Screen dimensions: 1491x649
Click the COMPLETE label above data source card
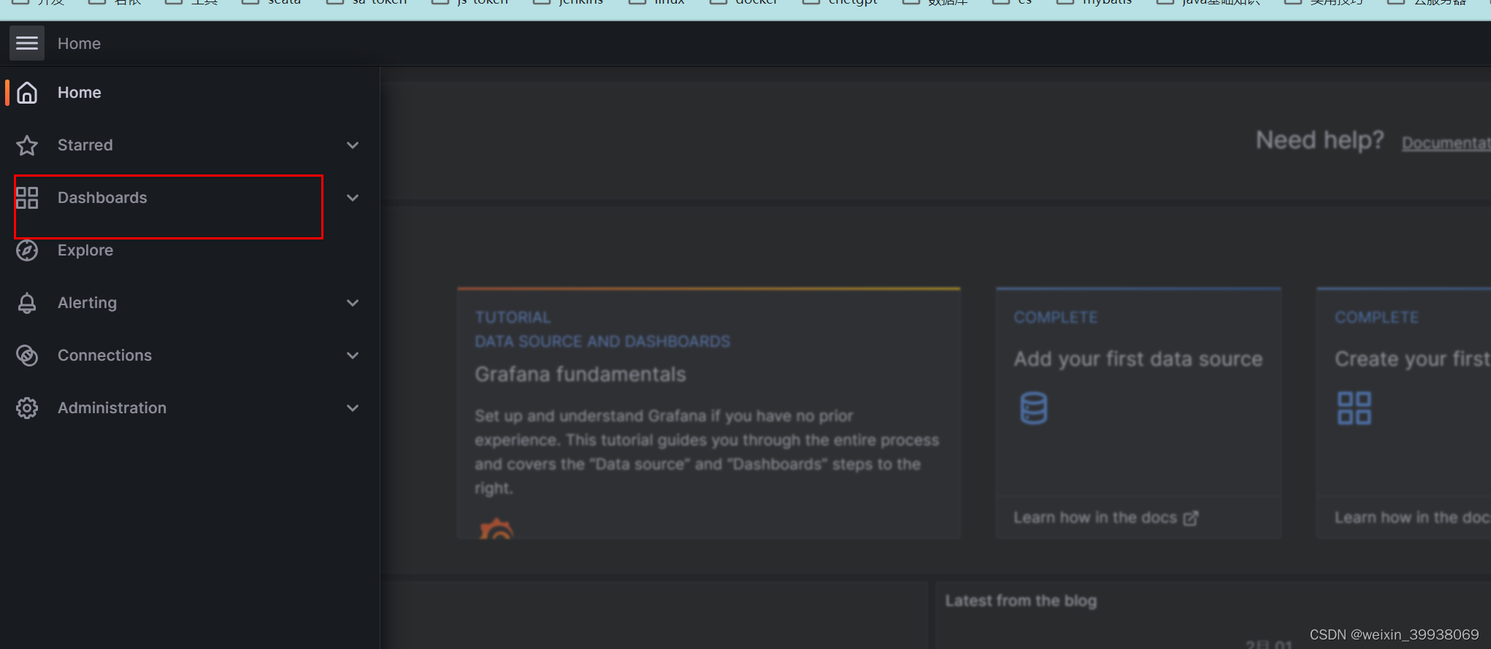click(1055, 318)
